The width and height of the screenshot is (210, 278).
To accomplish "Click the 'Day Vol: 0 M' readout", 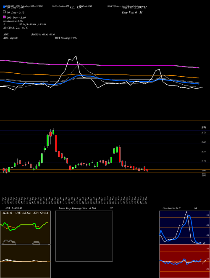I will click(x=132, y=12).
